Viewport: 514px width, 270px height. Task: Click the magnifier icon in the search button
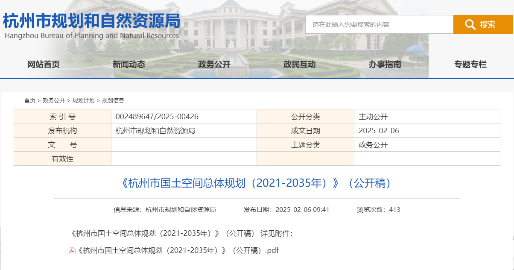click(470, 24)
